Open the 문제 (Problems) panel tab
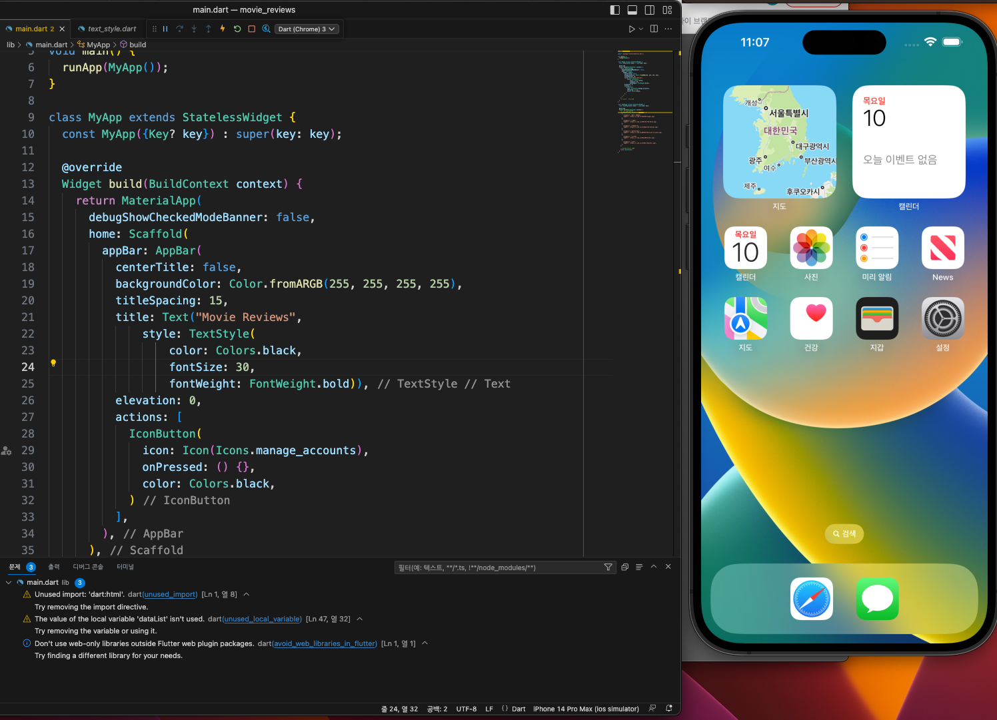Viewport: 997px width, 720px height. tap(15, 567)
